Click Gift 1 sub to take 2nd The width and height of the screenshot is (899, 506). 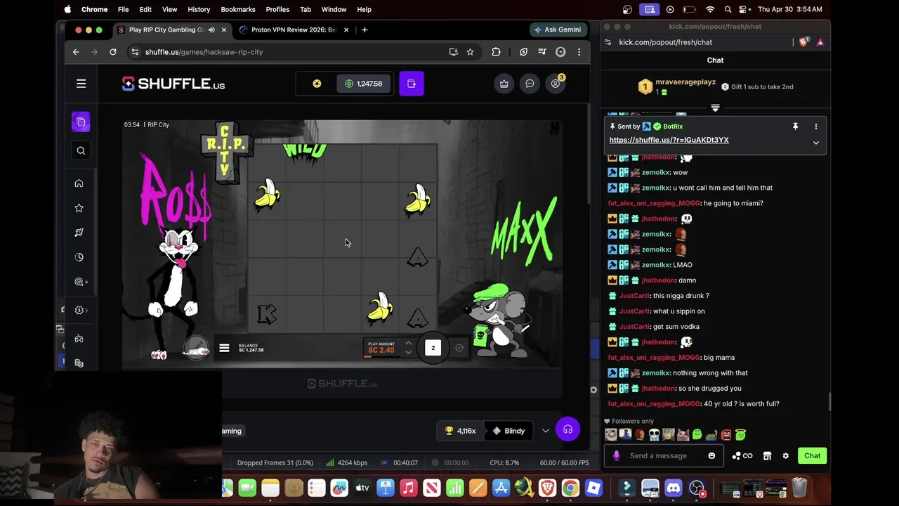click(x=758, y=86)
